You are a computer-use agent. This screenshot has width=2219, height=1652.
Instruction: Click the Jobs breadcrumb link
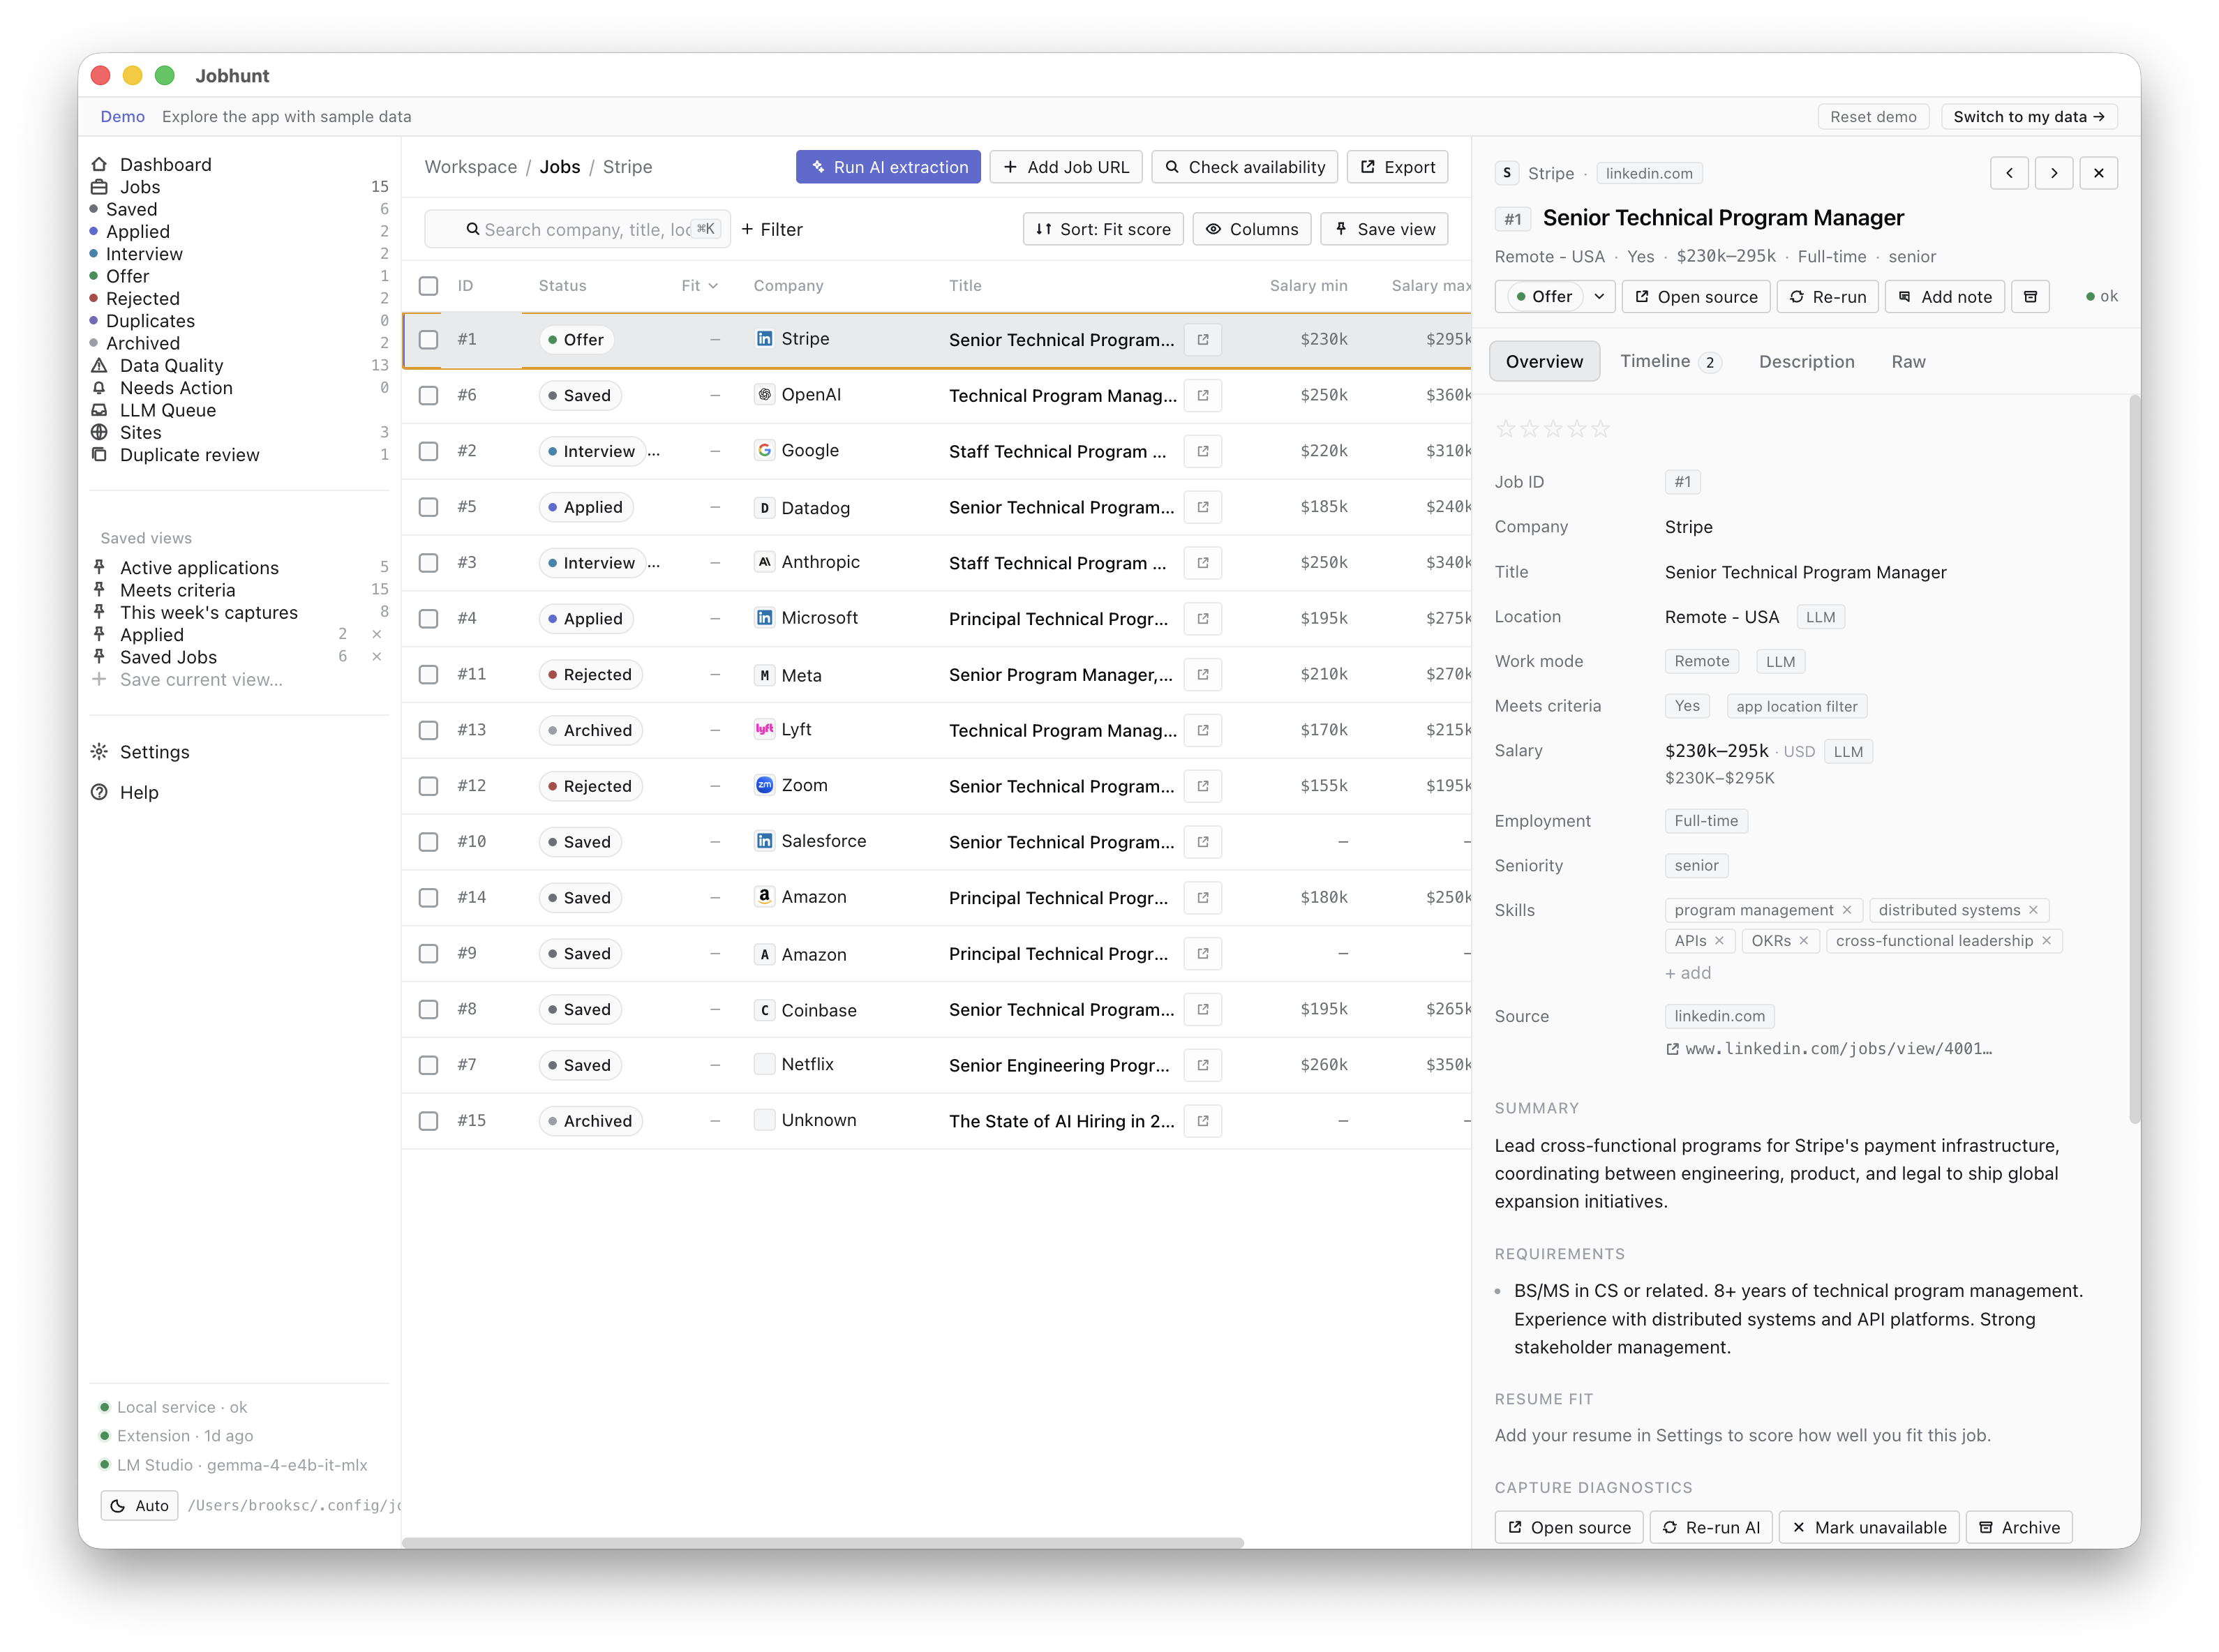click(x=559, y=167)
